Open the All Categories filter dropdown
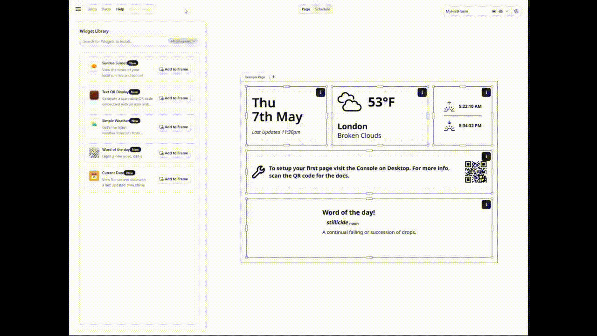The image size is (597, 336). [x=183, y=41]
